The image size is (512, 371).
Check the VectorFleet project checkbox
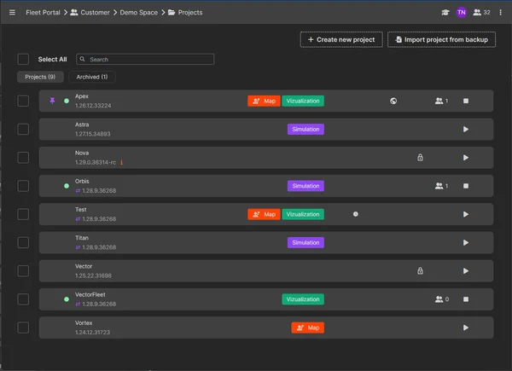[23, 299]
